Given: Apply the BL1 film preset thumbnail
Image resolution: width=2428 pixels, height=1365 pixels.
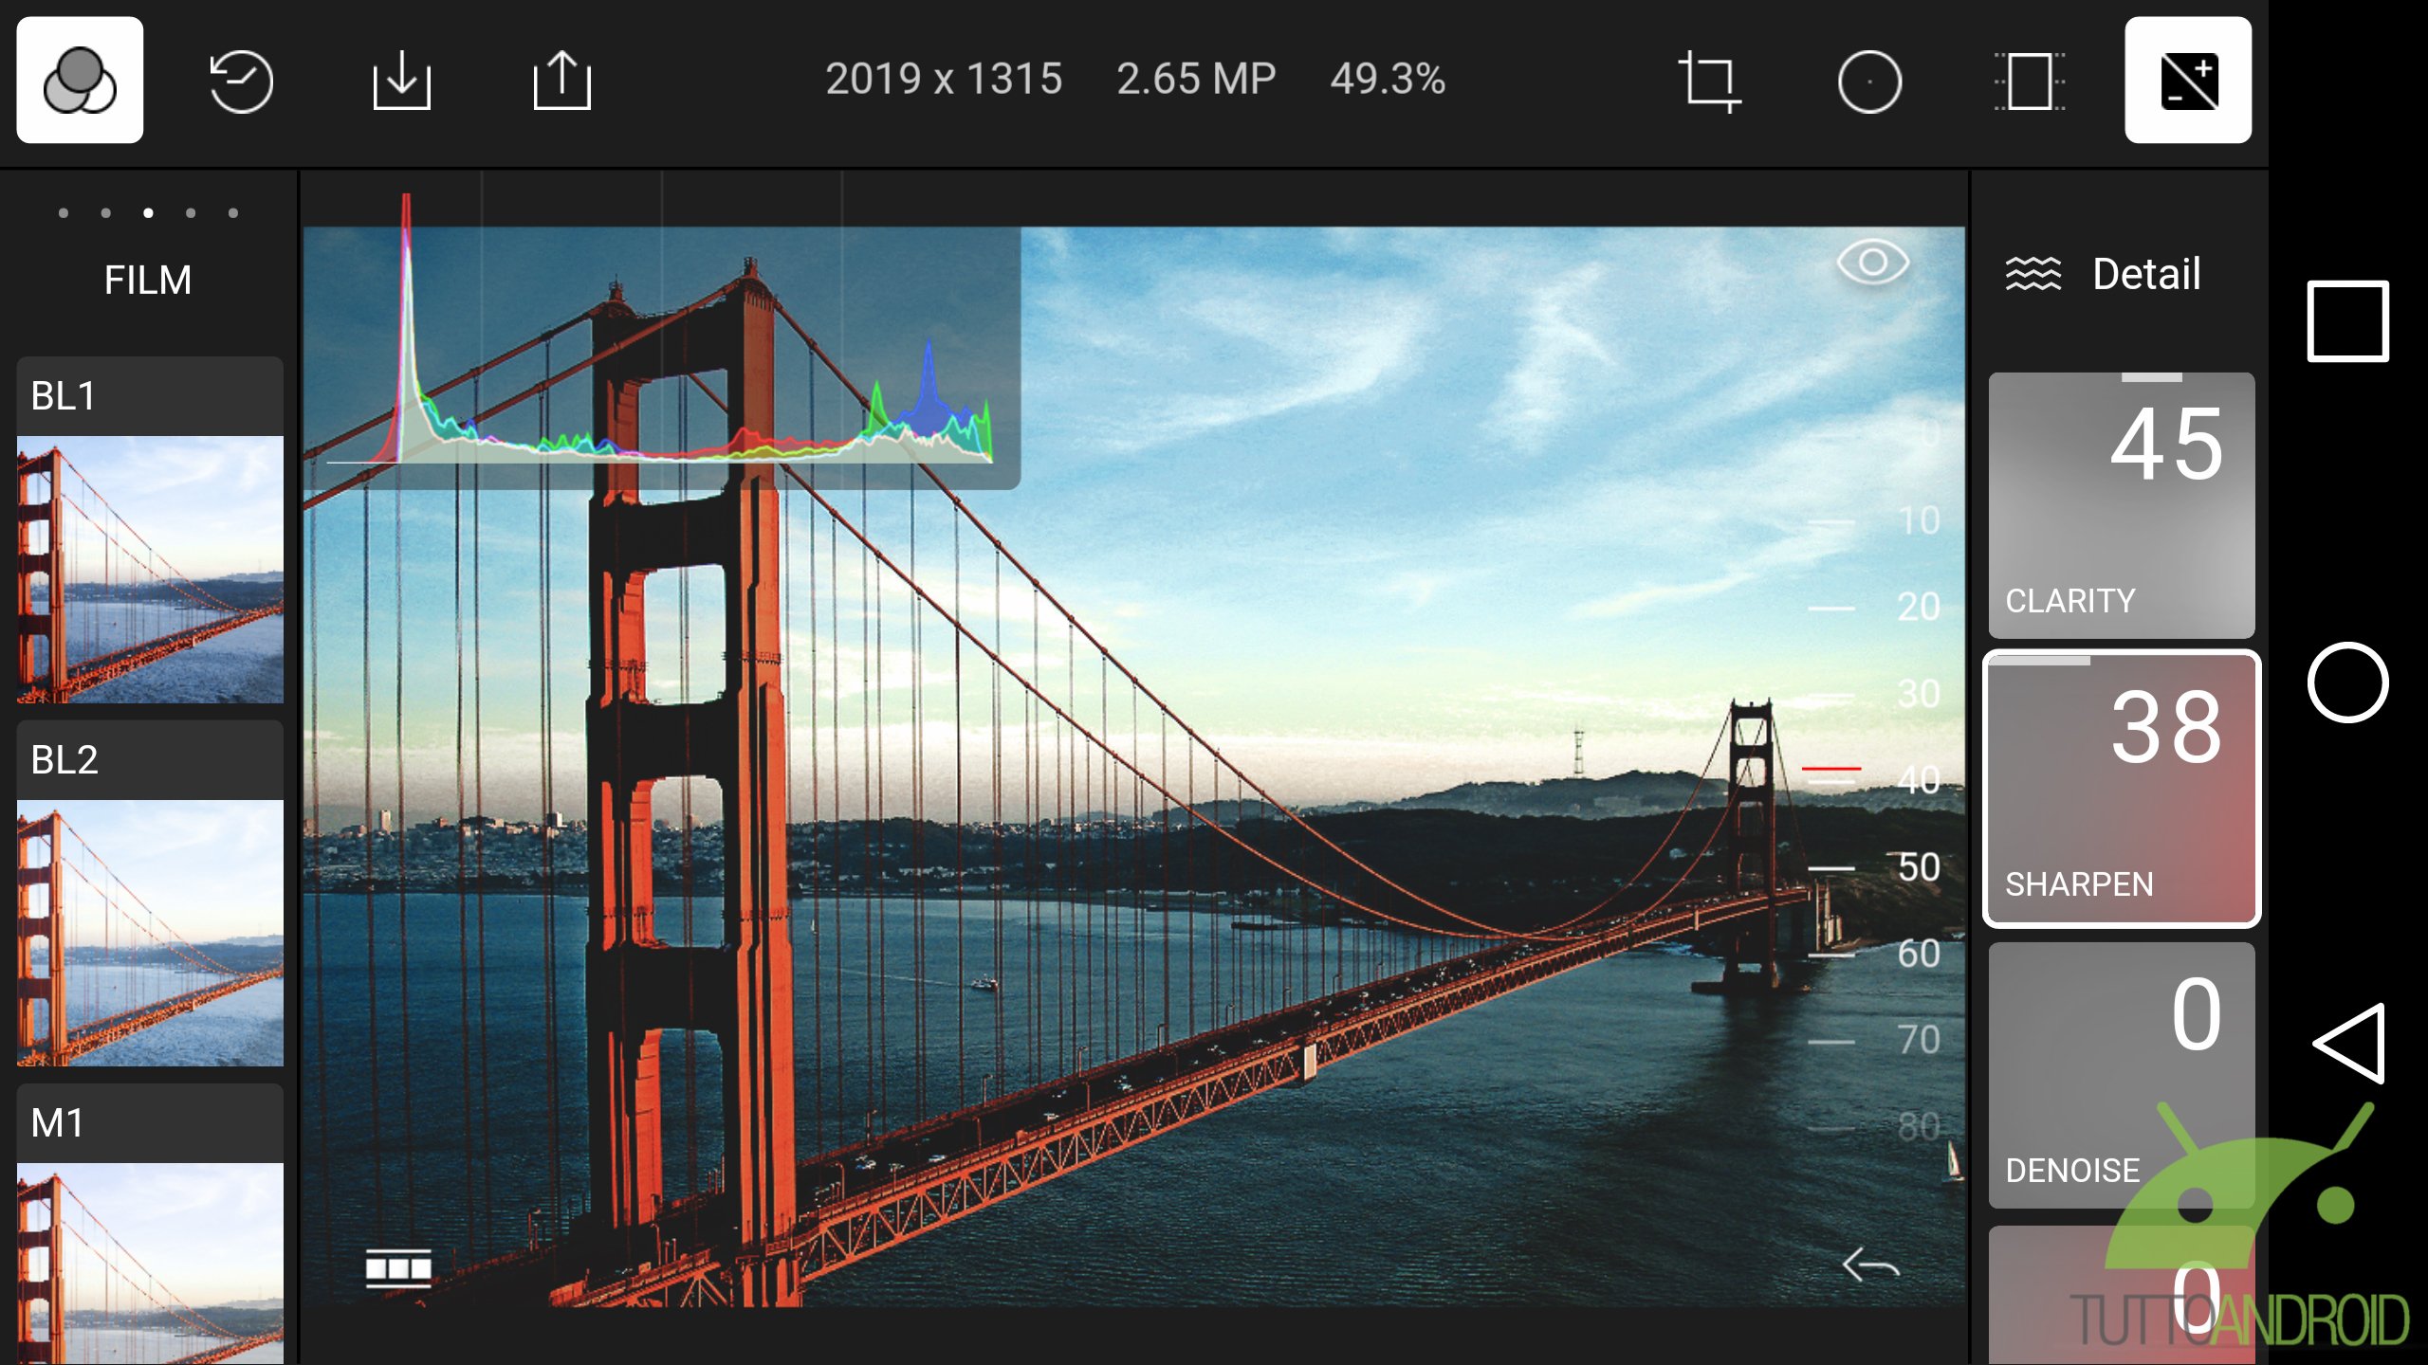Looking at the screenshot, I should (150, 570).
